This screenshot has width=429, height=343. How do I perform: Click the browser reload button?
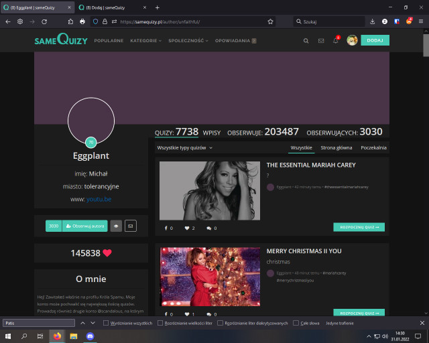pyautogui.click(x=44, y=21)
